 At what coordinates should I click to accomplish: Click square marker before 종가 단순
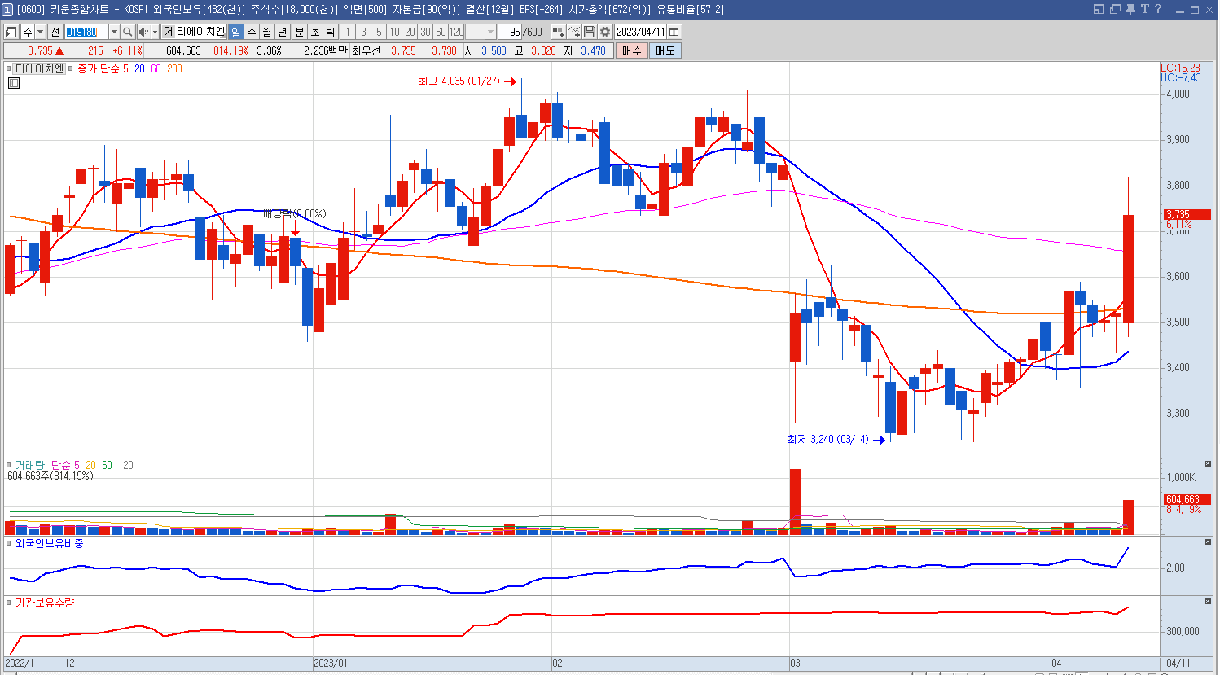[x=71, y=69]
